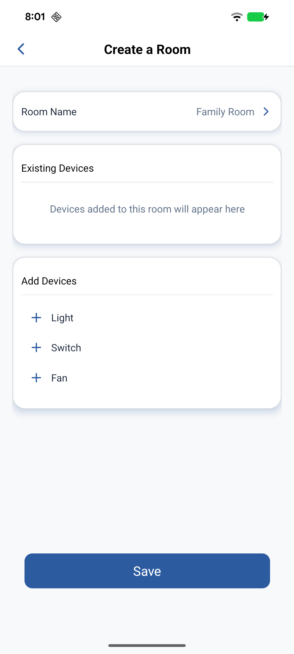Choose the Fan device label
294x654 pixels.
point(59,378)
